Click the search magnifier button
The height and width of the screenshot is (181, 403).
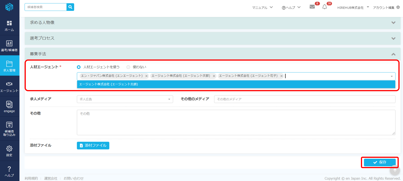pos(70,7)
